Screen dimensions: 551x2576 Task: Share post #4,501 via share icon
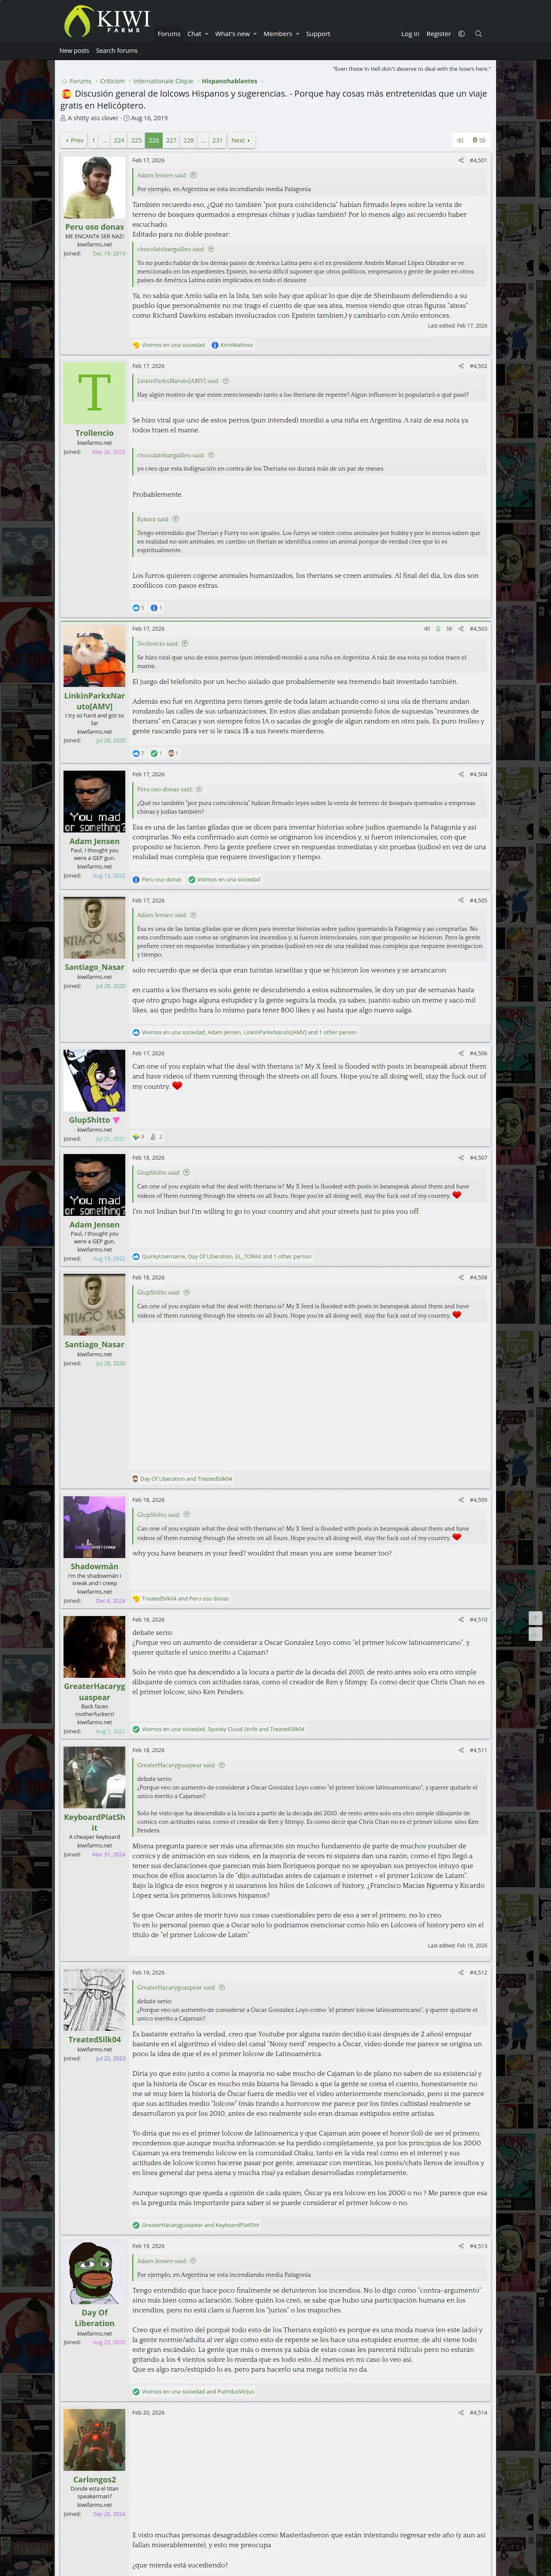click(461, 160)
